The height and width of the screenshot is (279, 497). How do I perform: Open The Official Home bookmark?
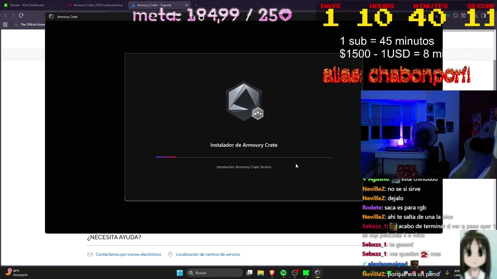30,24
